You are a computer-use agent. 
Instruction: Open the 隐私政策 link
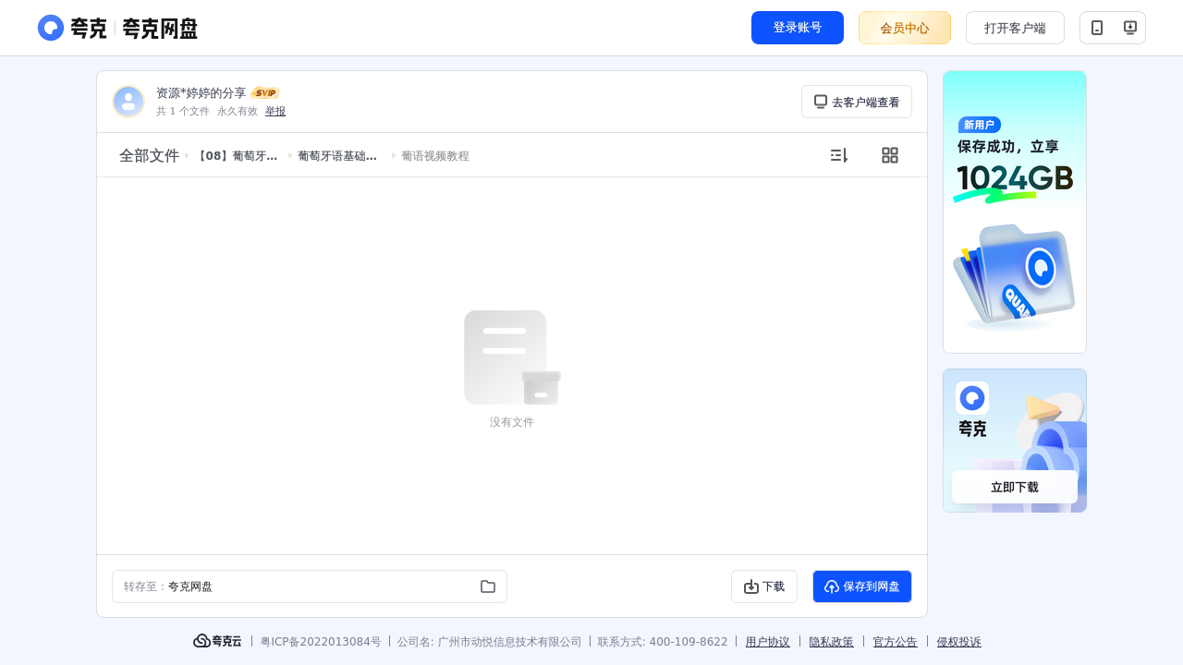click(x=832, y=642)
